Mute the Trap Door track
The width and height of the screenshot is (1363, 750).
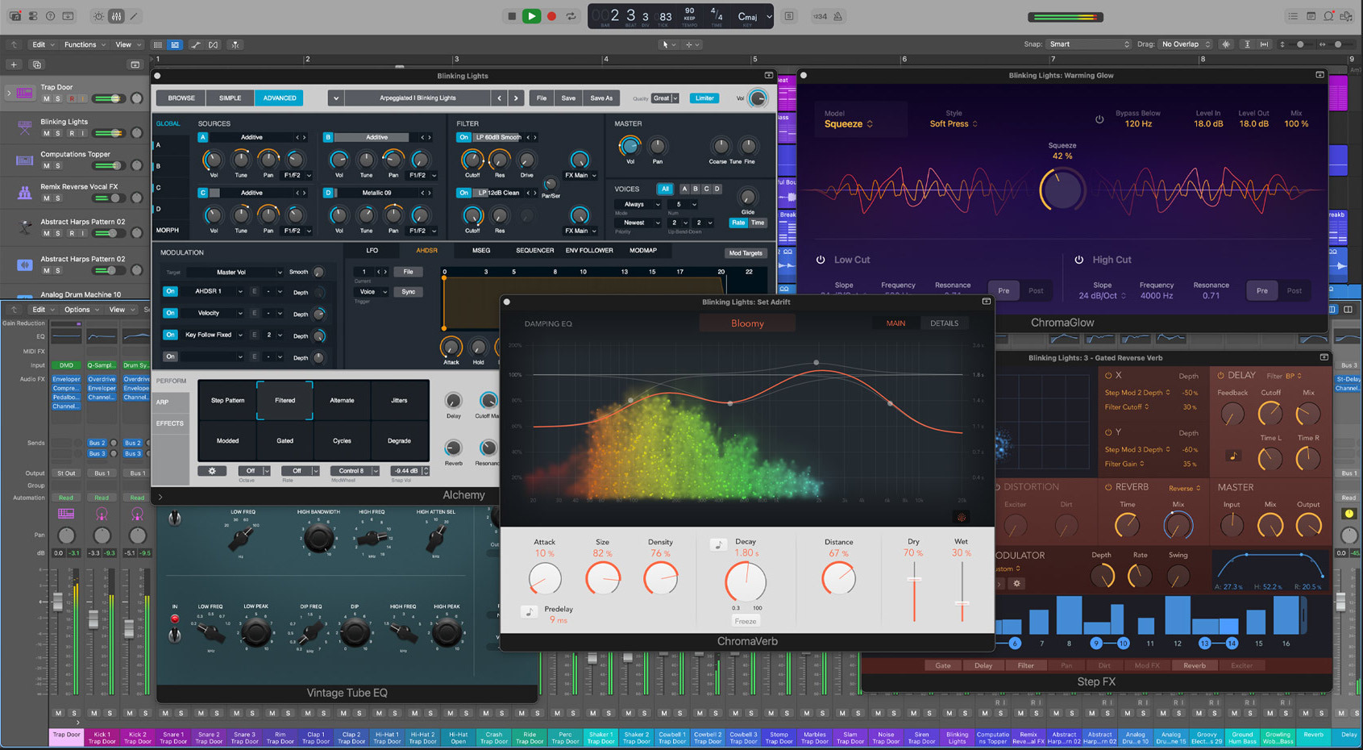tap(47, 98)
